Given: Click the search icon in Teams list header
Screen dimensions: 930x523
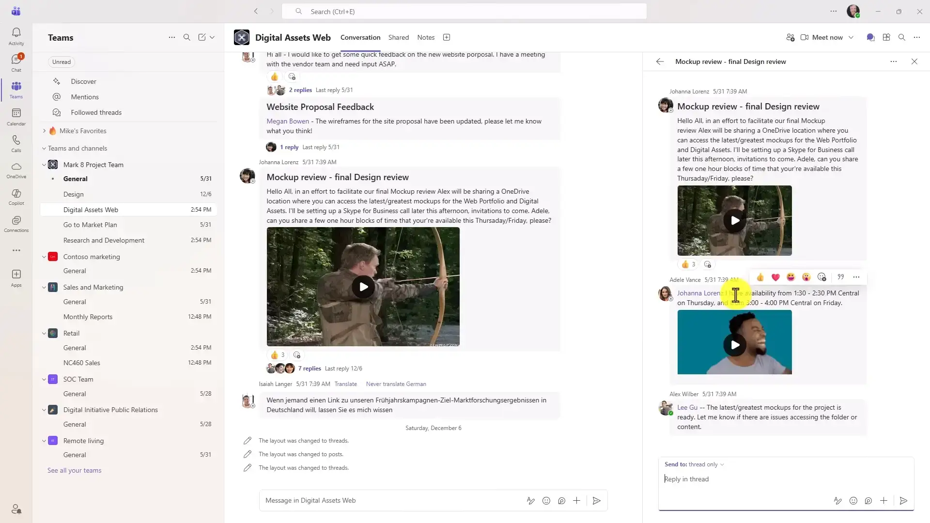Looking at the screenshot, I should [186, 37].
